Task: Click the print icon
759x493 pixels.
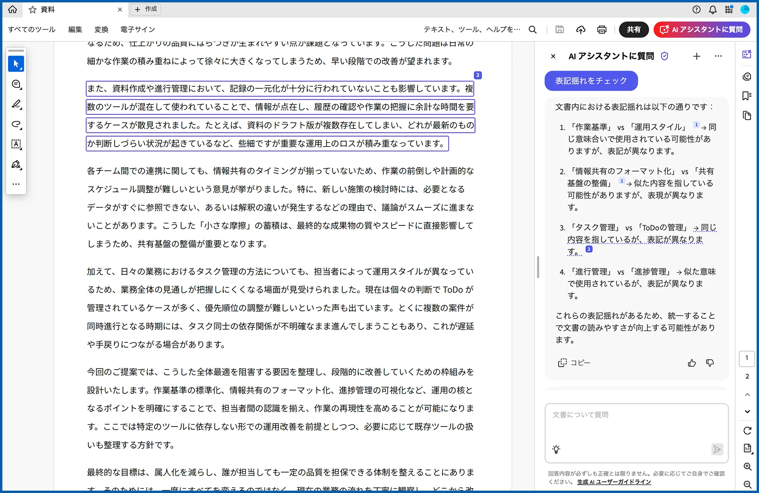Action: point(602,30)
